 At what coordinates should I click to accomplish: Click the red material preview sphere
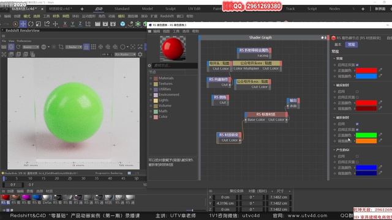(173, 48)
